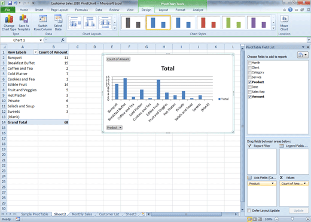Click the Count of Amount chart button
This screenshot has width=311, height=222.
118,59
